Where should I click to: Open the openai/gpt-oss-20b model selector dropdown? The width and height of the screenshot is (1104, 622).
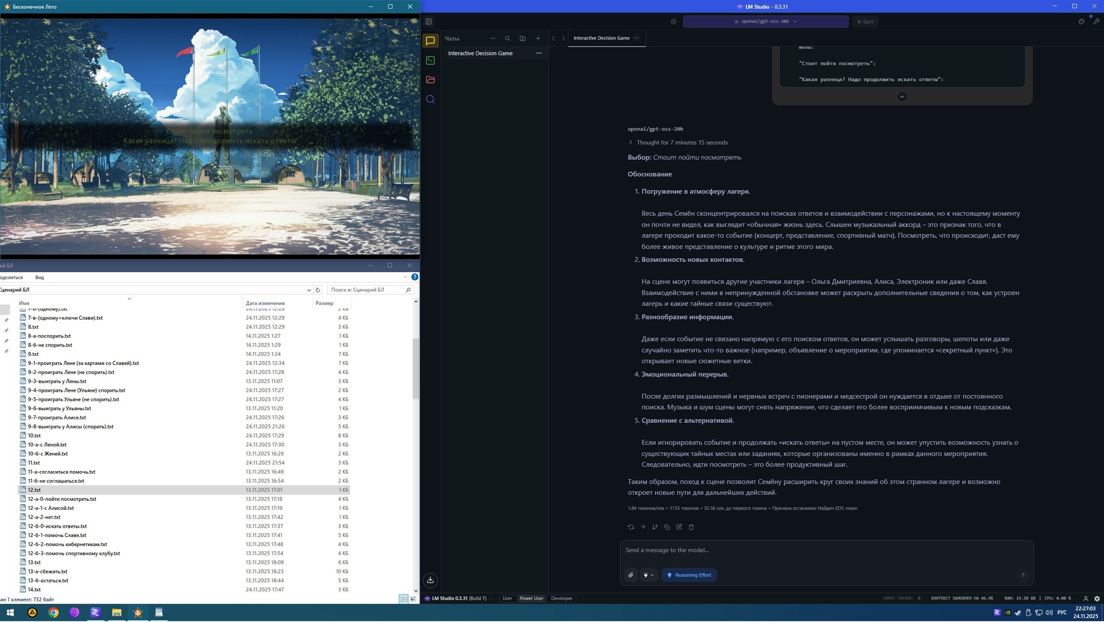click(x=765, y=22)
